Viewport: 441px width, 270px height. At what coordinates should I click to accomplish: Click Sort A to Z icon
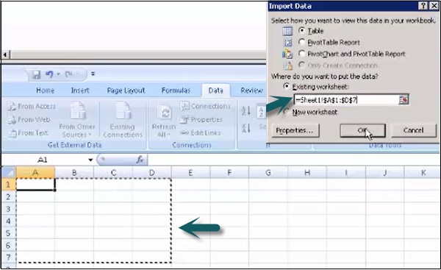click(245, 110)
